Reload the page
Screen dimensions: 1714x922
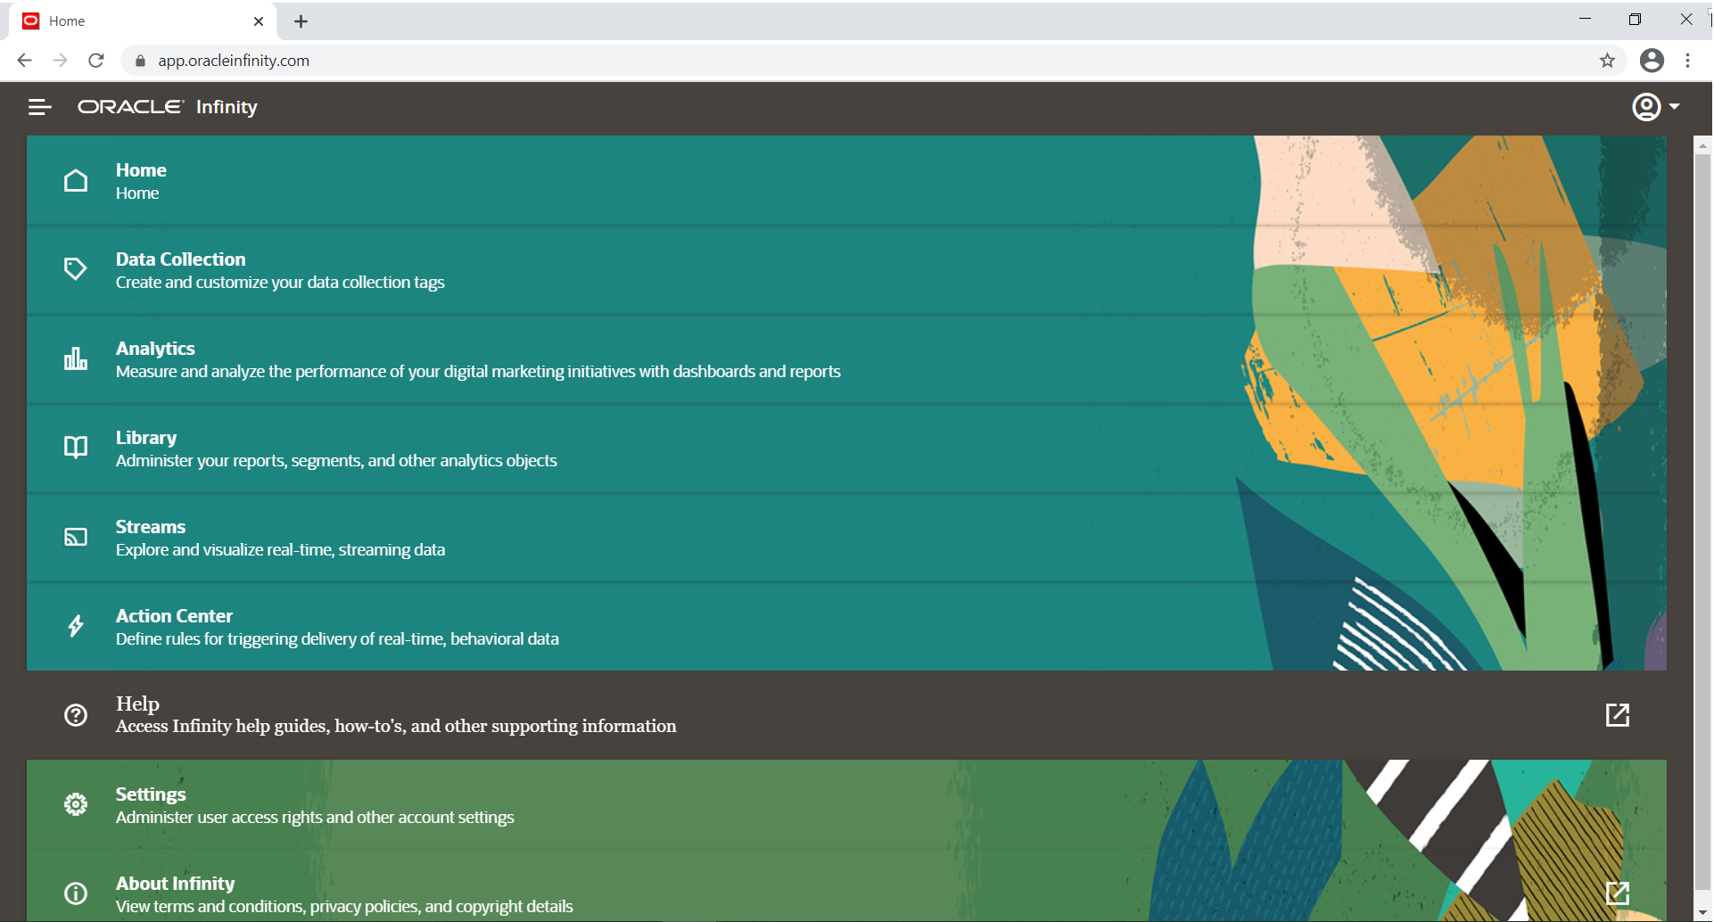(96, 61)
